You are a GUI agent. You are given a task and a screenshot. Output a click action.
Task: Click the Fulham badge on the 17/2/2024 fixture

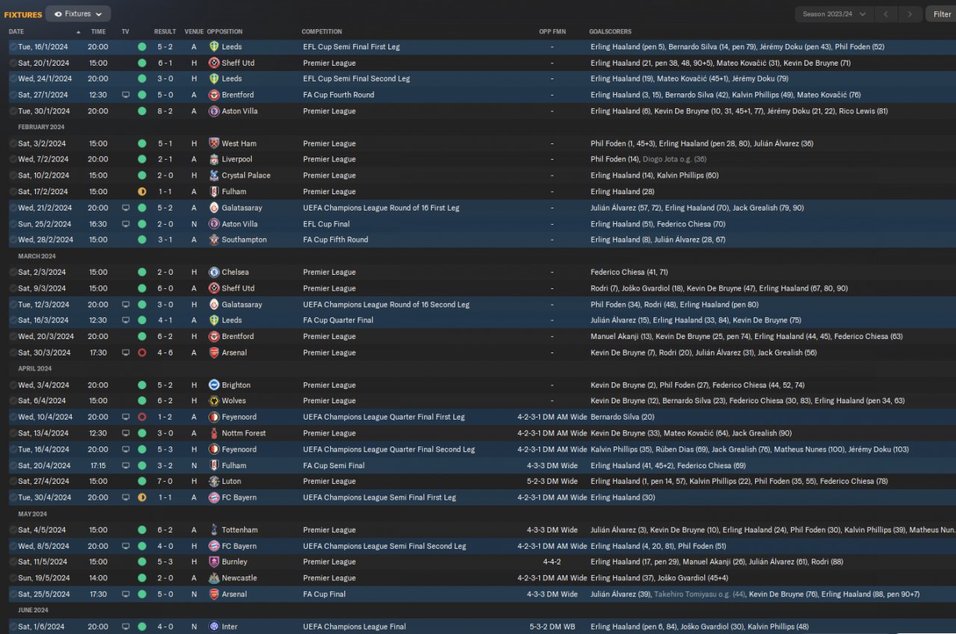coord(214,192)
